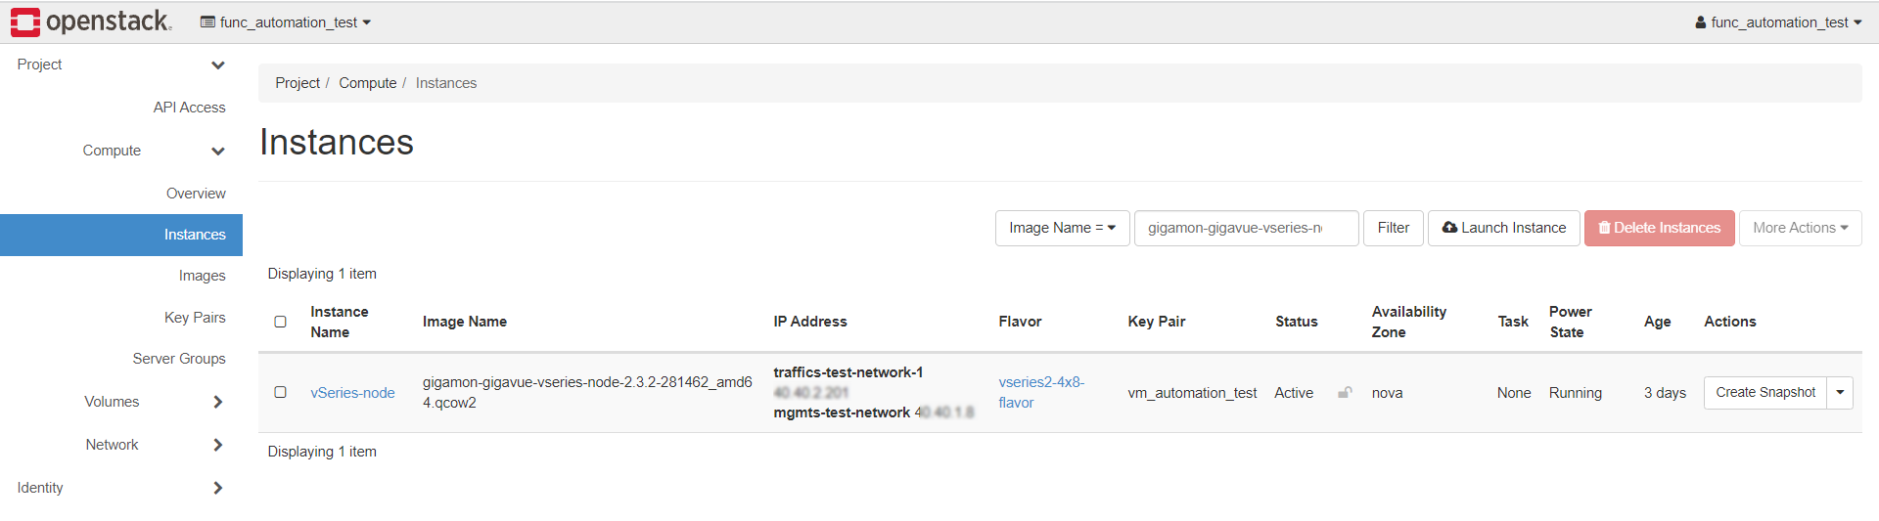Collapse the Project section chevron
Screen dimensions: 1879x521
[217, 65]
